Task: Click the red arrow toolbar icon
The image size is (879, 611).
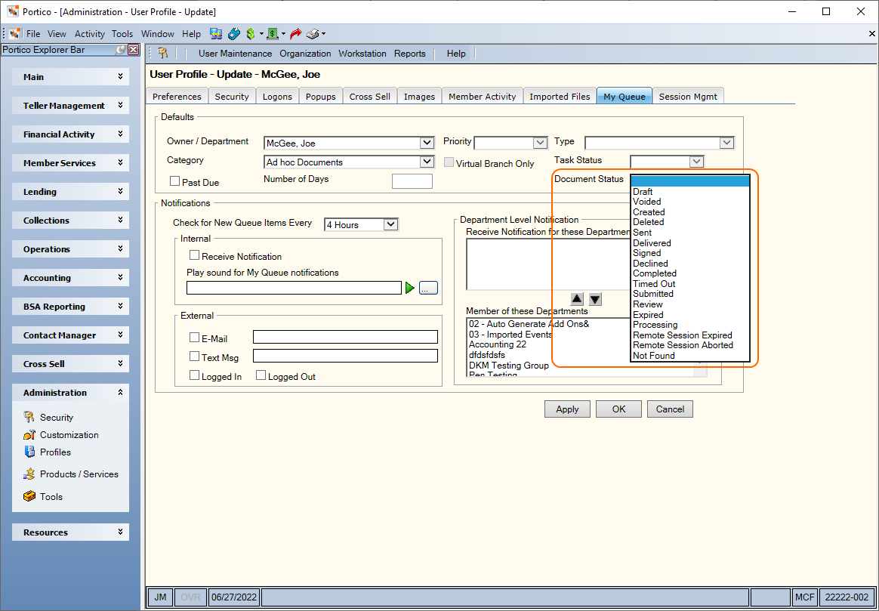Action: click(295, 34)
